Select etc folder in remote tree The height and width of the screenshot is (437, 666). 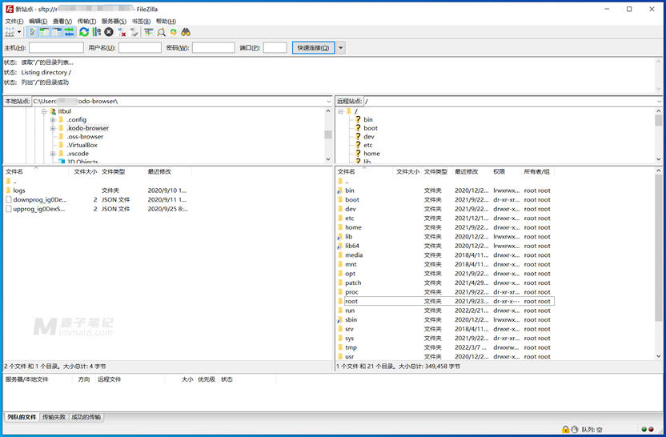coord(368,145)
